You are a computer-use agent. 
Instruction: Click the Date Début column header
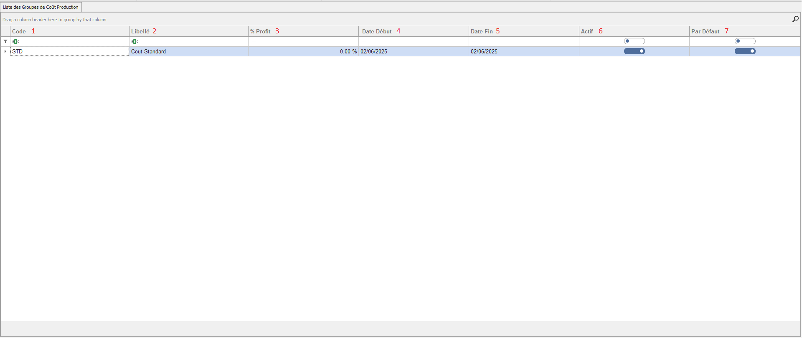point(377,31)
